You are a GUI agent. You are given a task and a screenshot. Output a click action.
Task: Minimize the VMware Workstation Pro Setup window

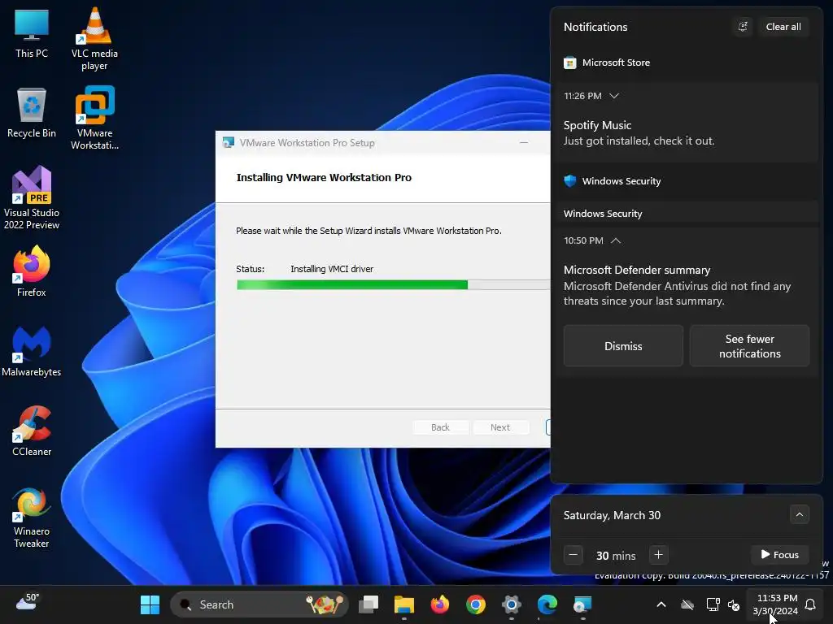[524, 143]
